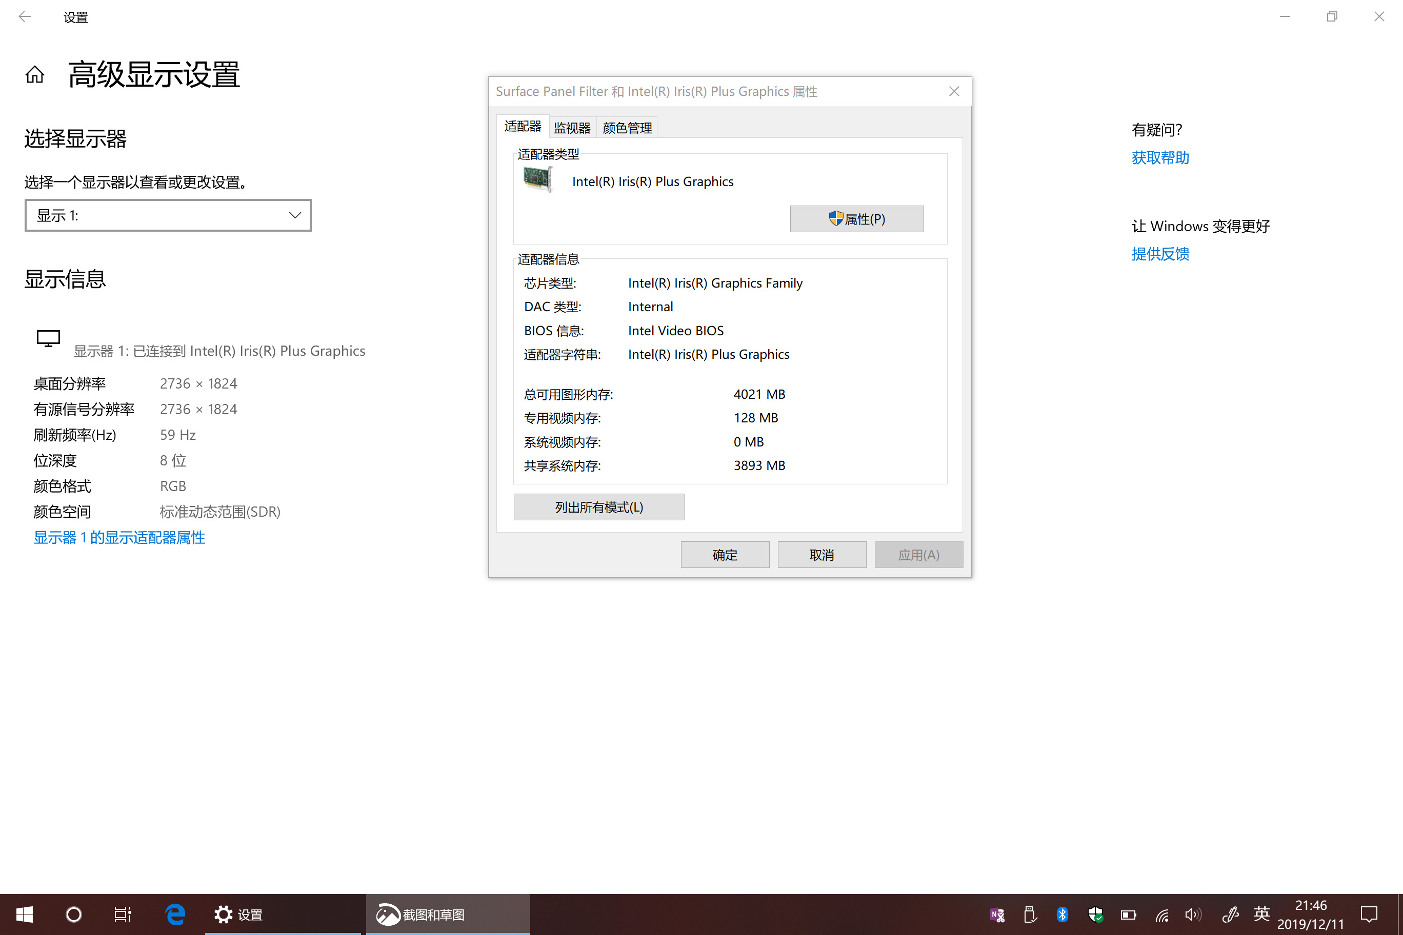Open Action Center notification icon
Screen dimensions: 1403x935
tap(1369, 914)
